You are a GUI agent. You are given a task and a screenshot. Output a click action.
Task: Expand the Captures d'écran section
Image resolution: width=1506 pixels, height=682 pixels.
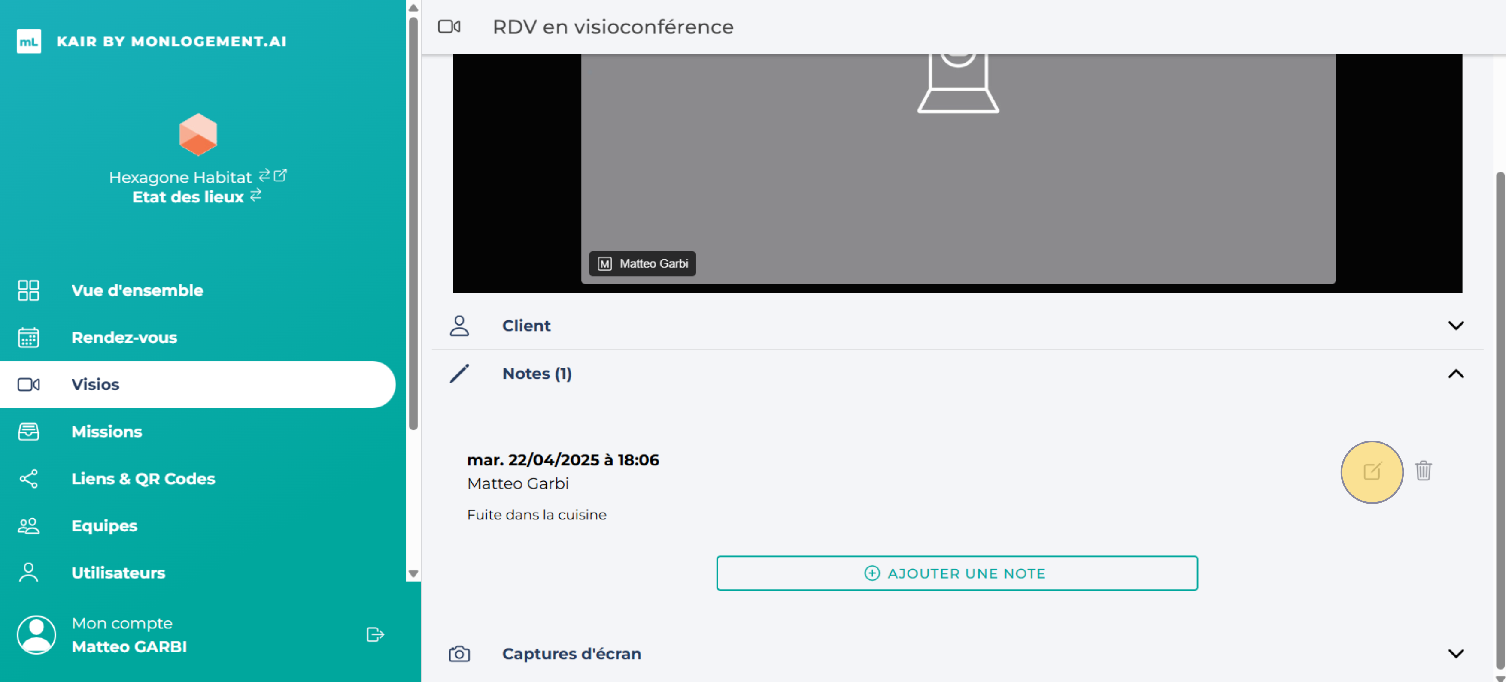(x=1455, y=653)
